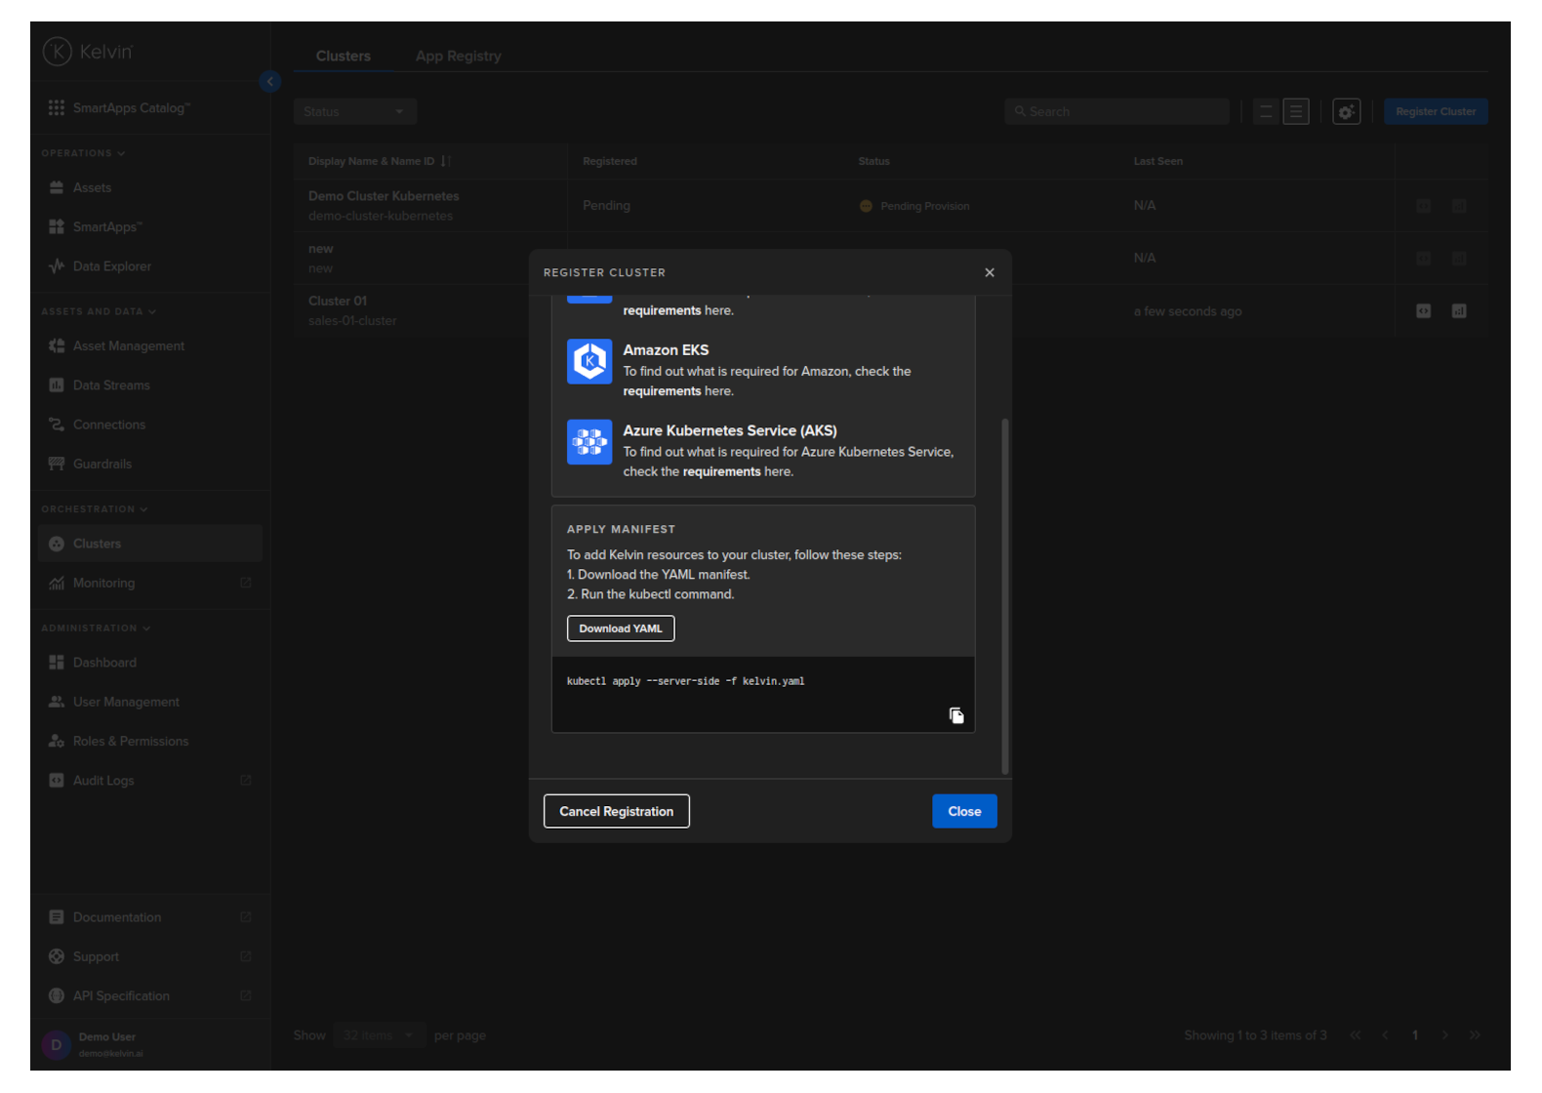
Task: Open the items per page dropdown
Action: (x=378, y=1035)
